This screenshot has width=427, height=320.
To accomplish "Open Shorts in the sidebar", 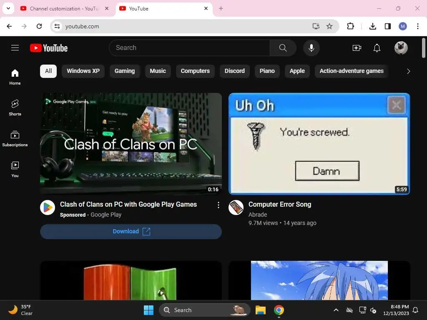I will [x=15, y=108].
